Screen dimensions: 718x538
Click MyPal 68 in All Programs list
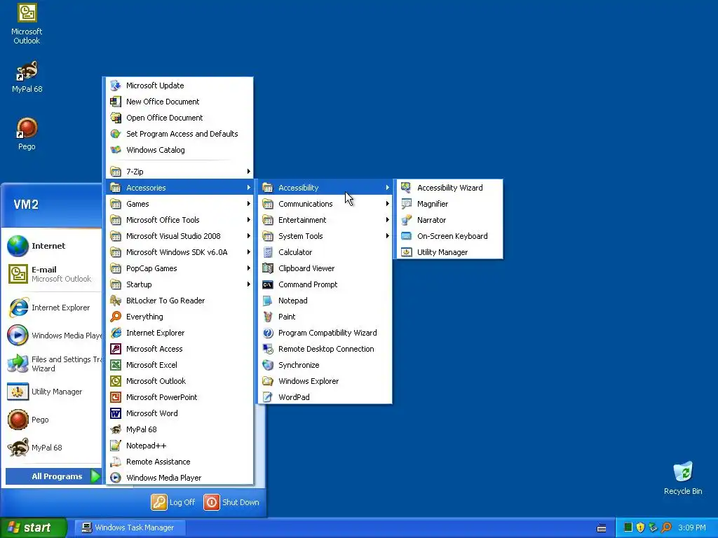pyautogui.click(x=179, y=429)
